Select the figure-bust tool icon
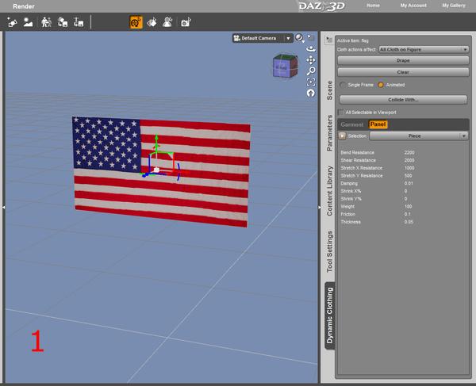The width and height of the screenshot is (476, 386). click(167, 22)
